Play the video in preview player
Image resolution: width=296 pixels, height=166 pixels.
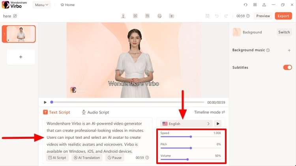pos(45,102)
